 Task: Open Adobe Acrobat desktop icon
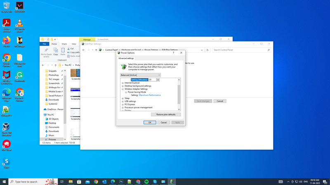7,25
